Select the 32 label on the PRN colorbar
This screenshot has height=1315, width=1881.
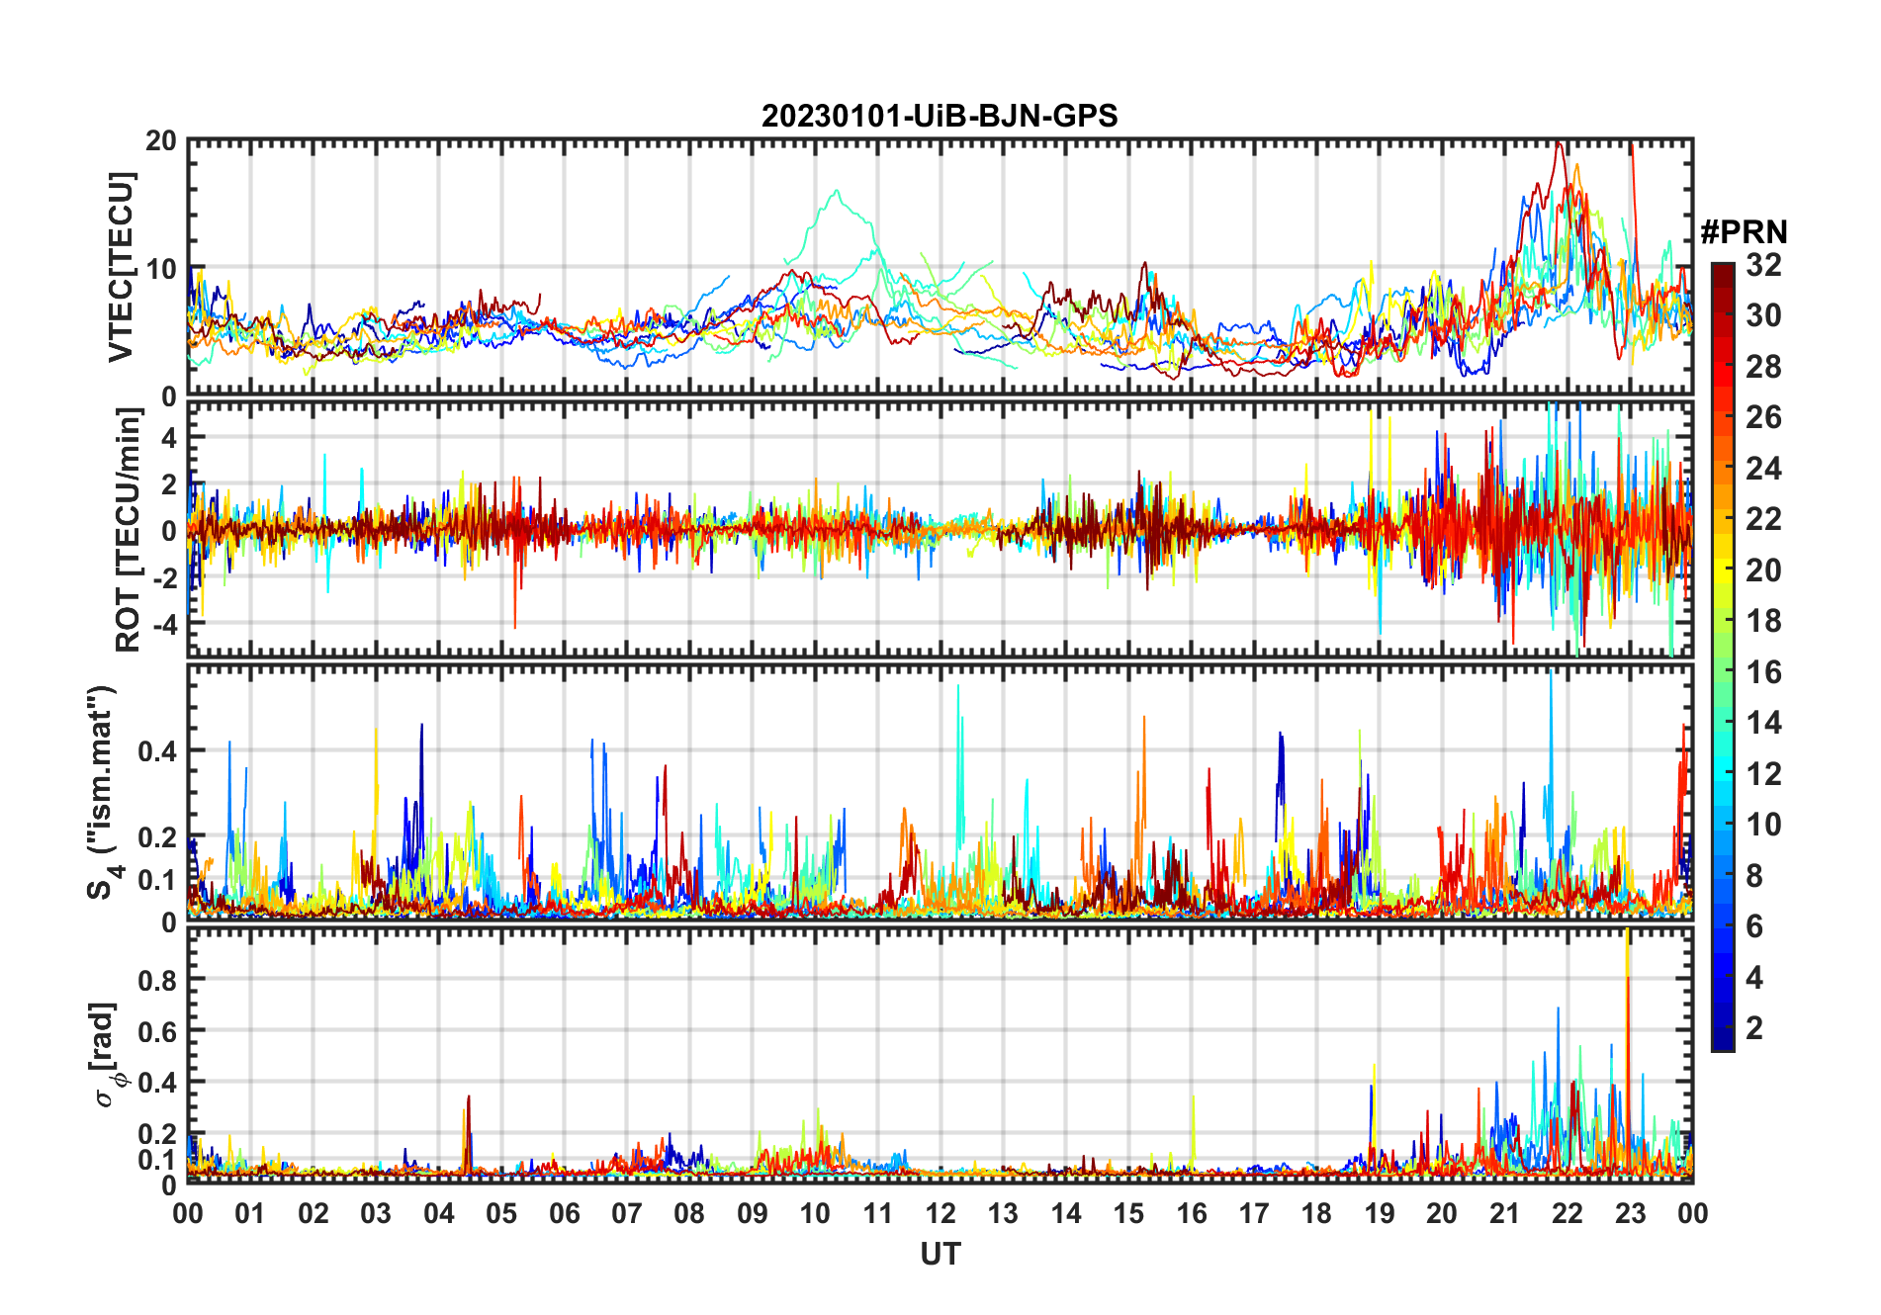[1763, 265]
